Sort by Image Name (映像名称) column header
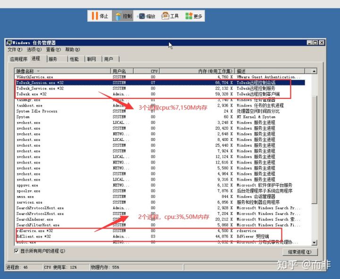The image size is (340, 279). (x=62, y=71)
